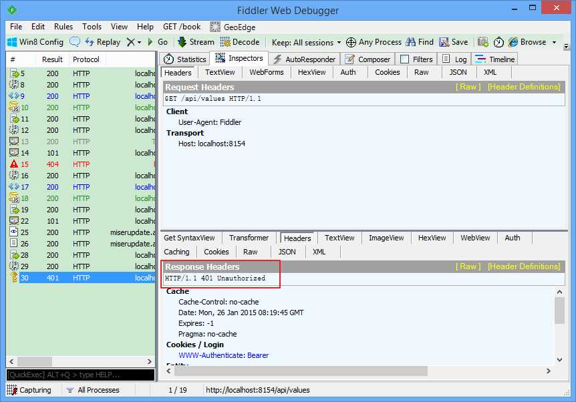This screenshot has width=576, height=402.
Task: Click the timer clock icon
Action: [x=498, y=42]
